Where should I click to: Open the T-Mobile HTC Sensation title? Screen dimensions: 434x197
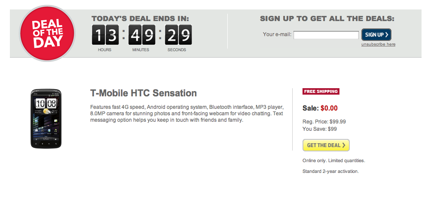click(144, 93)
